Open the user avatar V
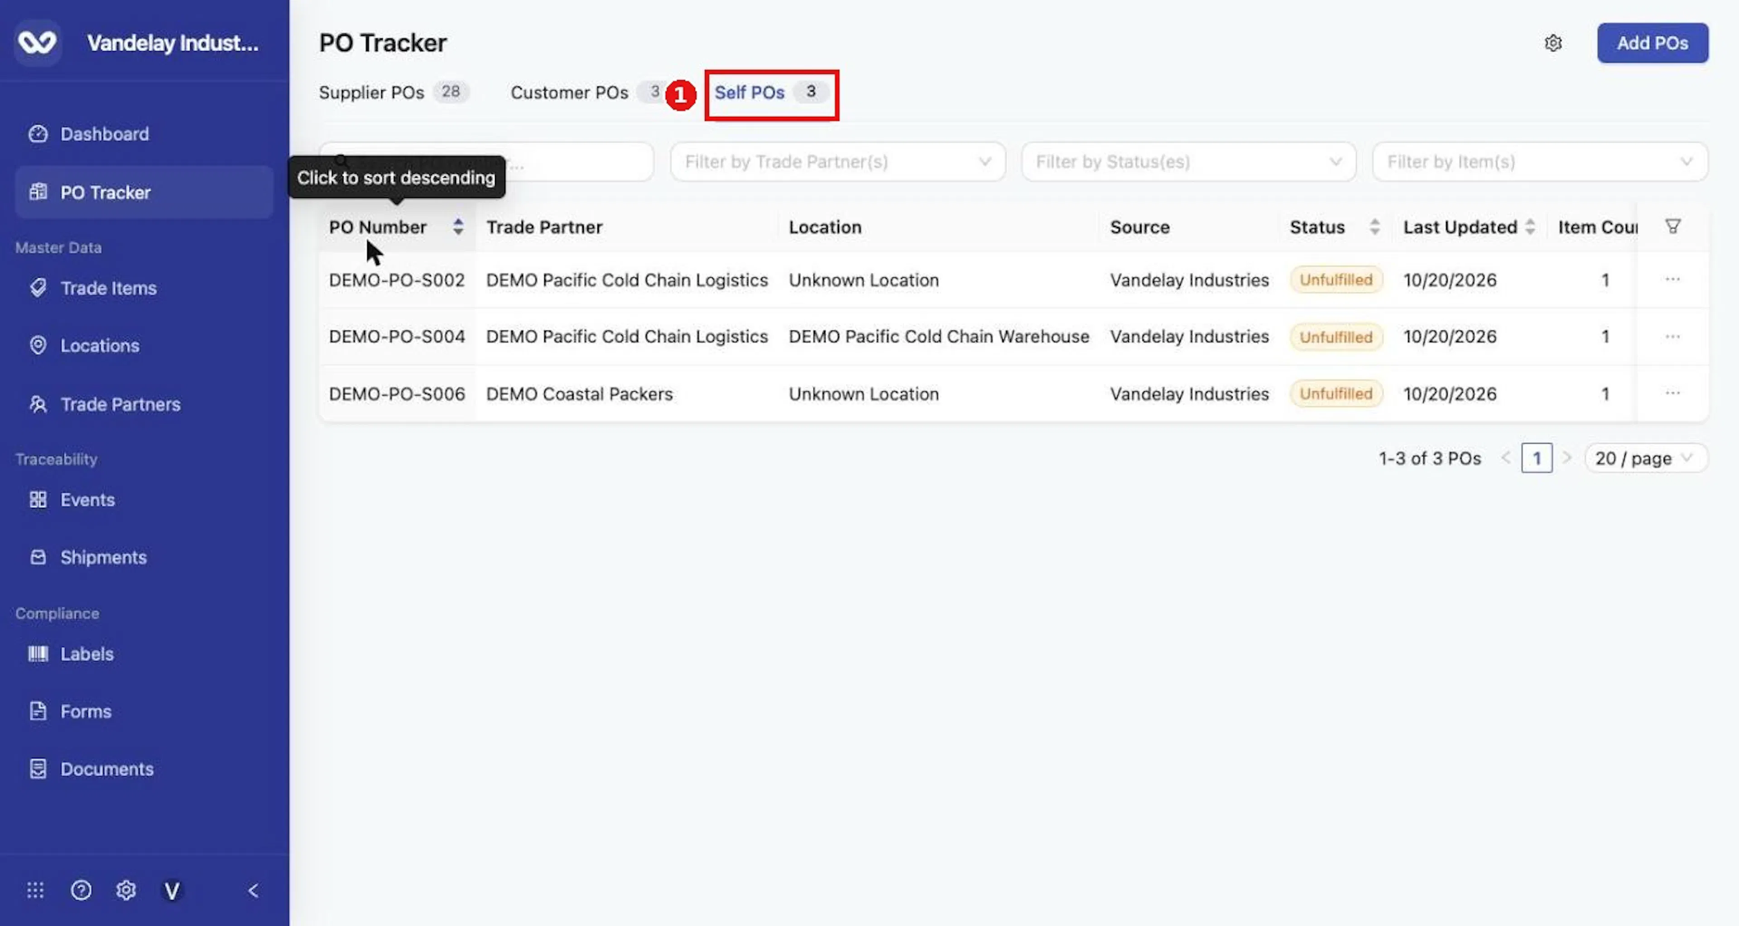Image resolution: width=1739 pixels, height=926 pixels. tap(172, 891)
